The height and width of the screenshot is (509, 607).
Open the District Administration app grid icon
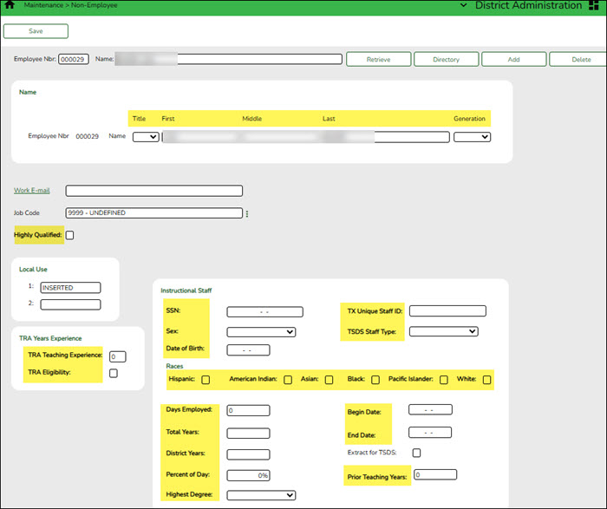click(x=597, y=6)
